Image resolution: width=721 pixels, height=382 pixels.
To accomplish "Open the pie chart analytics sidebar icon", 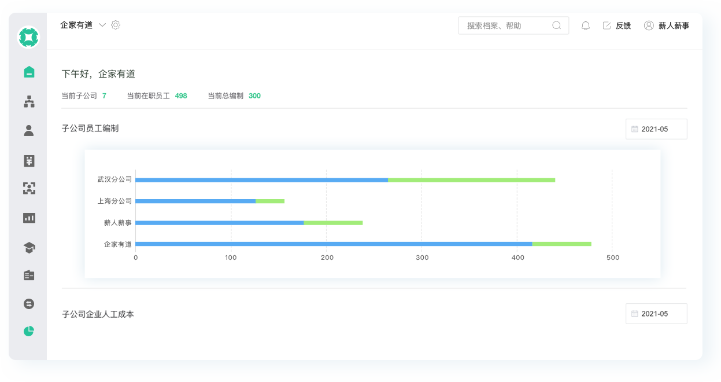I will 29,331.
